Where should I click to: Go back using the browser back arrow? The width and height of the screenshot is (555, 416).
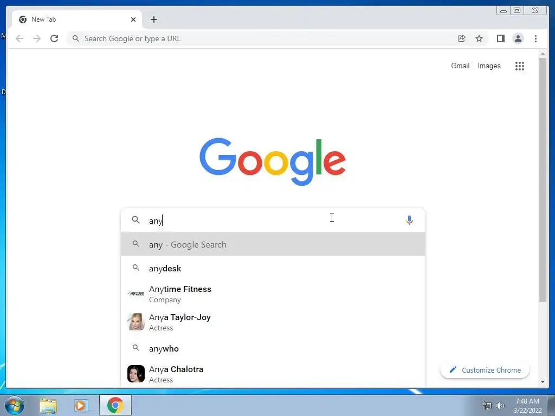pos(20,38)
